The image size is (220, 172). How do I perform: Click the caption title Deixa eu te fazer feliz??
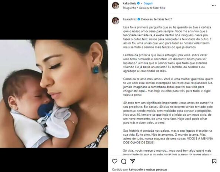(156, 19)
